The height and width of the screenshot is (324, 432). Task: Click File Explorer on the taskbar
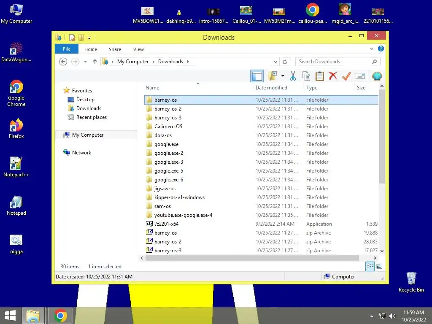pos(33,316)
